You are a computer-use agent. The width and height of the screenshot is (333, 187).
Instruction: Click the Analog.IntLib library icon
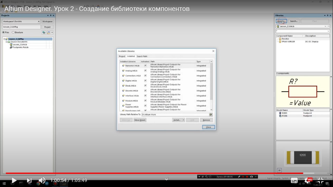[x=123, y=70]
